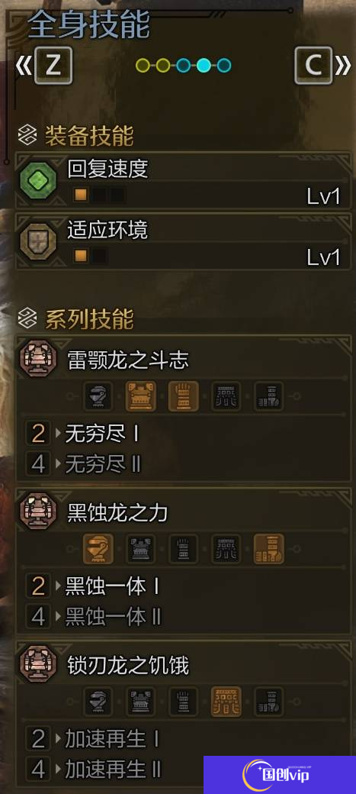Click the 适应环境 skill octagon icon

(37, 241)
